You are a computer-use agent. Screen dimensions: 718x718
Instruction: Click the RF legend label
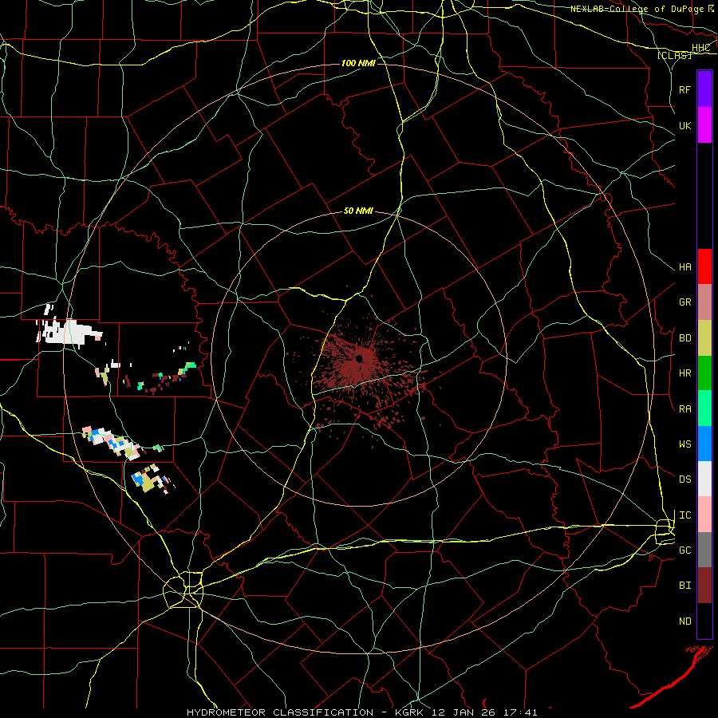[685, 89]
